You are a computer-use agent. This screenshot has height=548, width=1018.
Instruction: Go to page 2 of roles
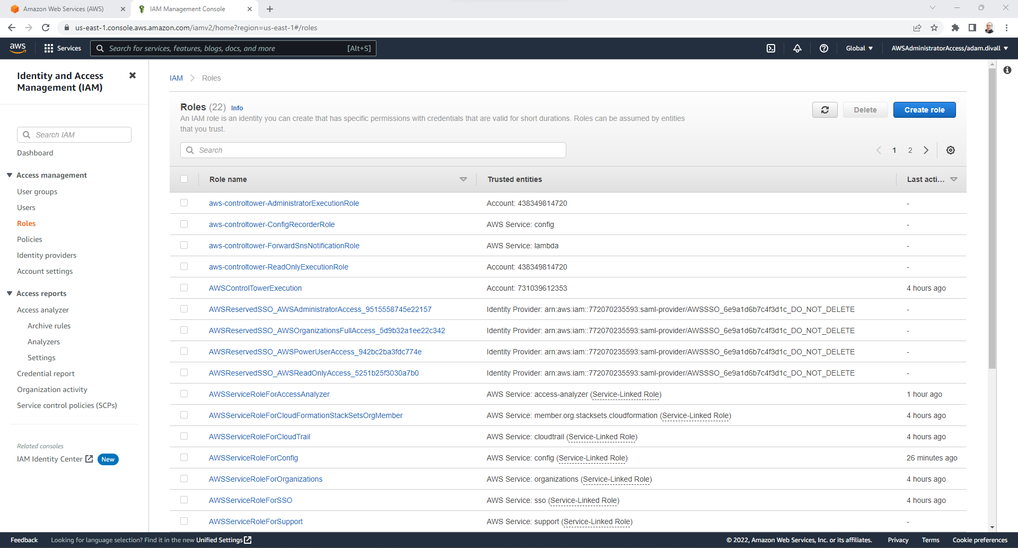[910, 150]
